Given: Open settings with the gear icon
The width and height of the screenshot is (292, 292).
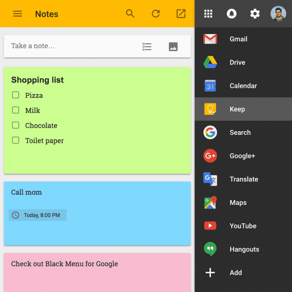Looking at the screenshot, I should pyautogui.click(x=255, y=14).
